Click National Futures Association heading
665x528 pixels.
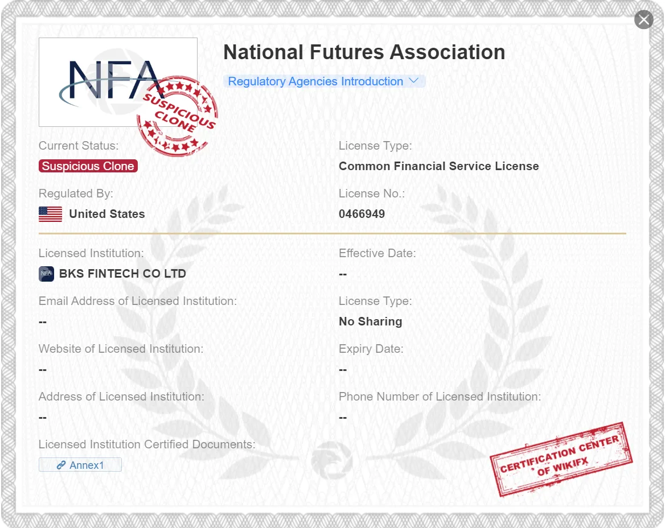(364, 52)
